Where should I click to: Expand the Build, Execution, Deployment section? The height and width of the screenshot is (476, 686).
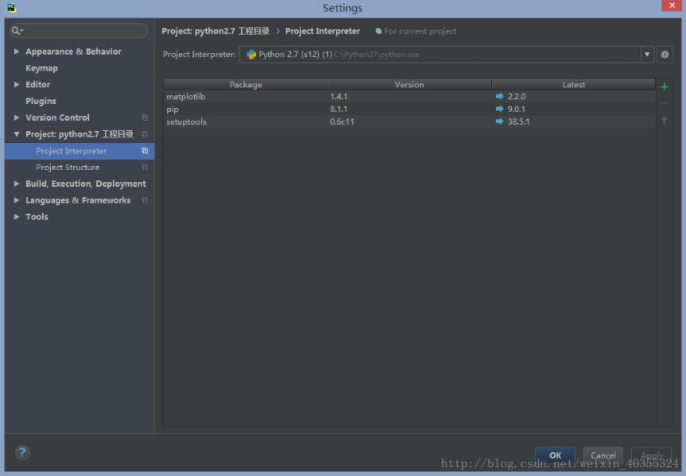point(15,184)
